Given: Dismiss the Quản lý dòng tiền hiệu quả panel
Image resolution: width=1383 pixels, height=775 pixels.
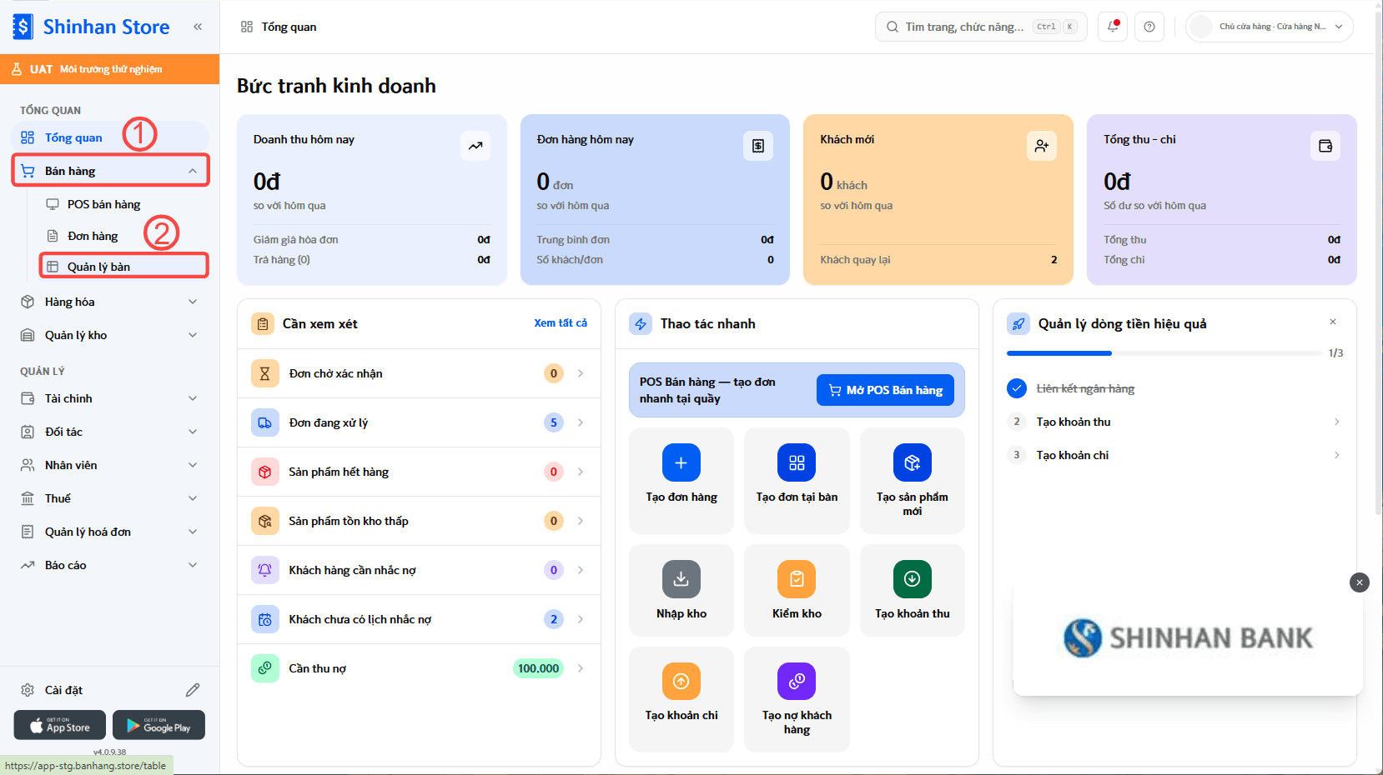Looking at the screenshot, I should point(1333,322).
